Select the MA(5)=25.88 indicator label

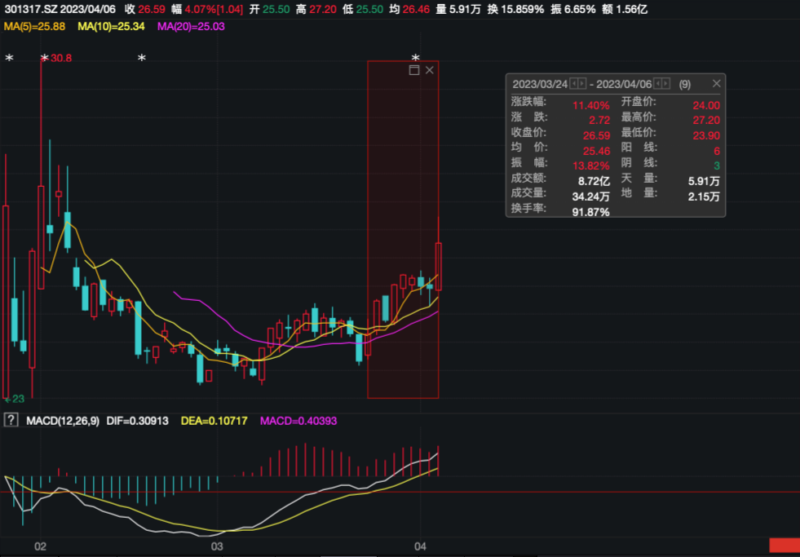pos(35,26)
